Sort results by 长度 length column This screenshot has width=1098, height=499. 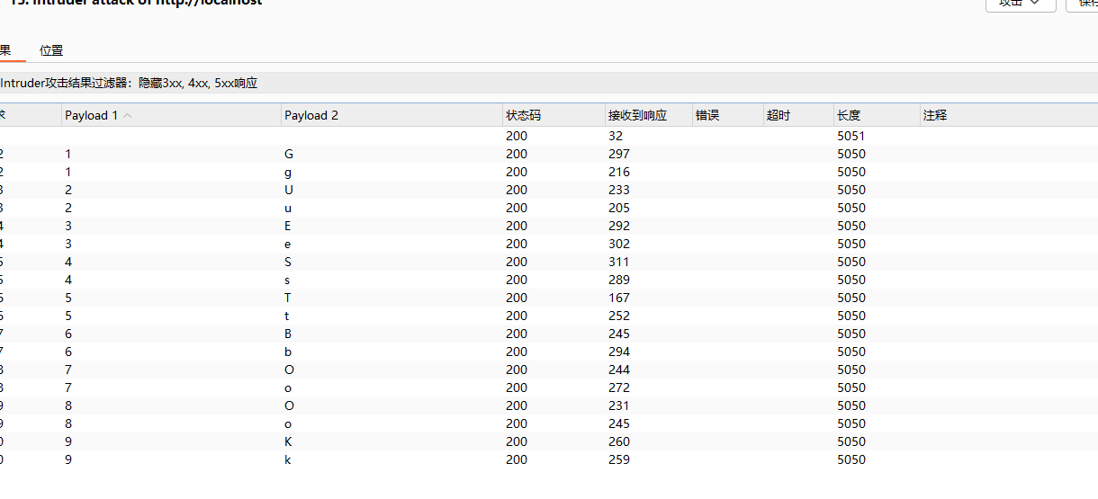849,115
